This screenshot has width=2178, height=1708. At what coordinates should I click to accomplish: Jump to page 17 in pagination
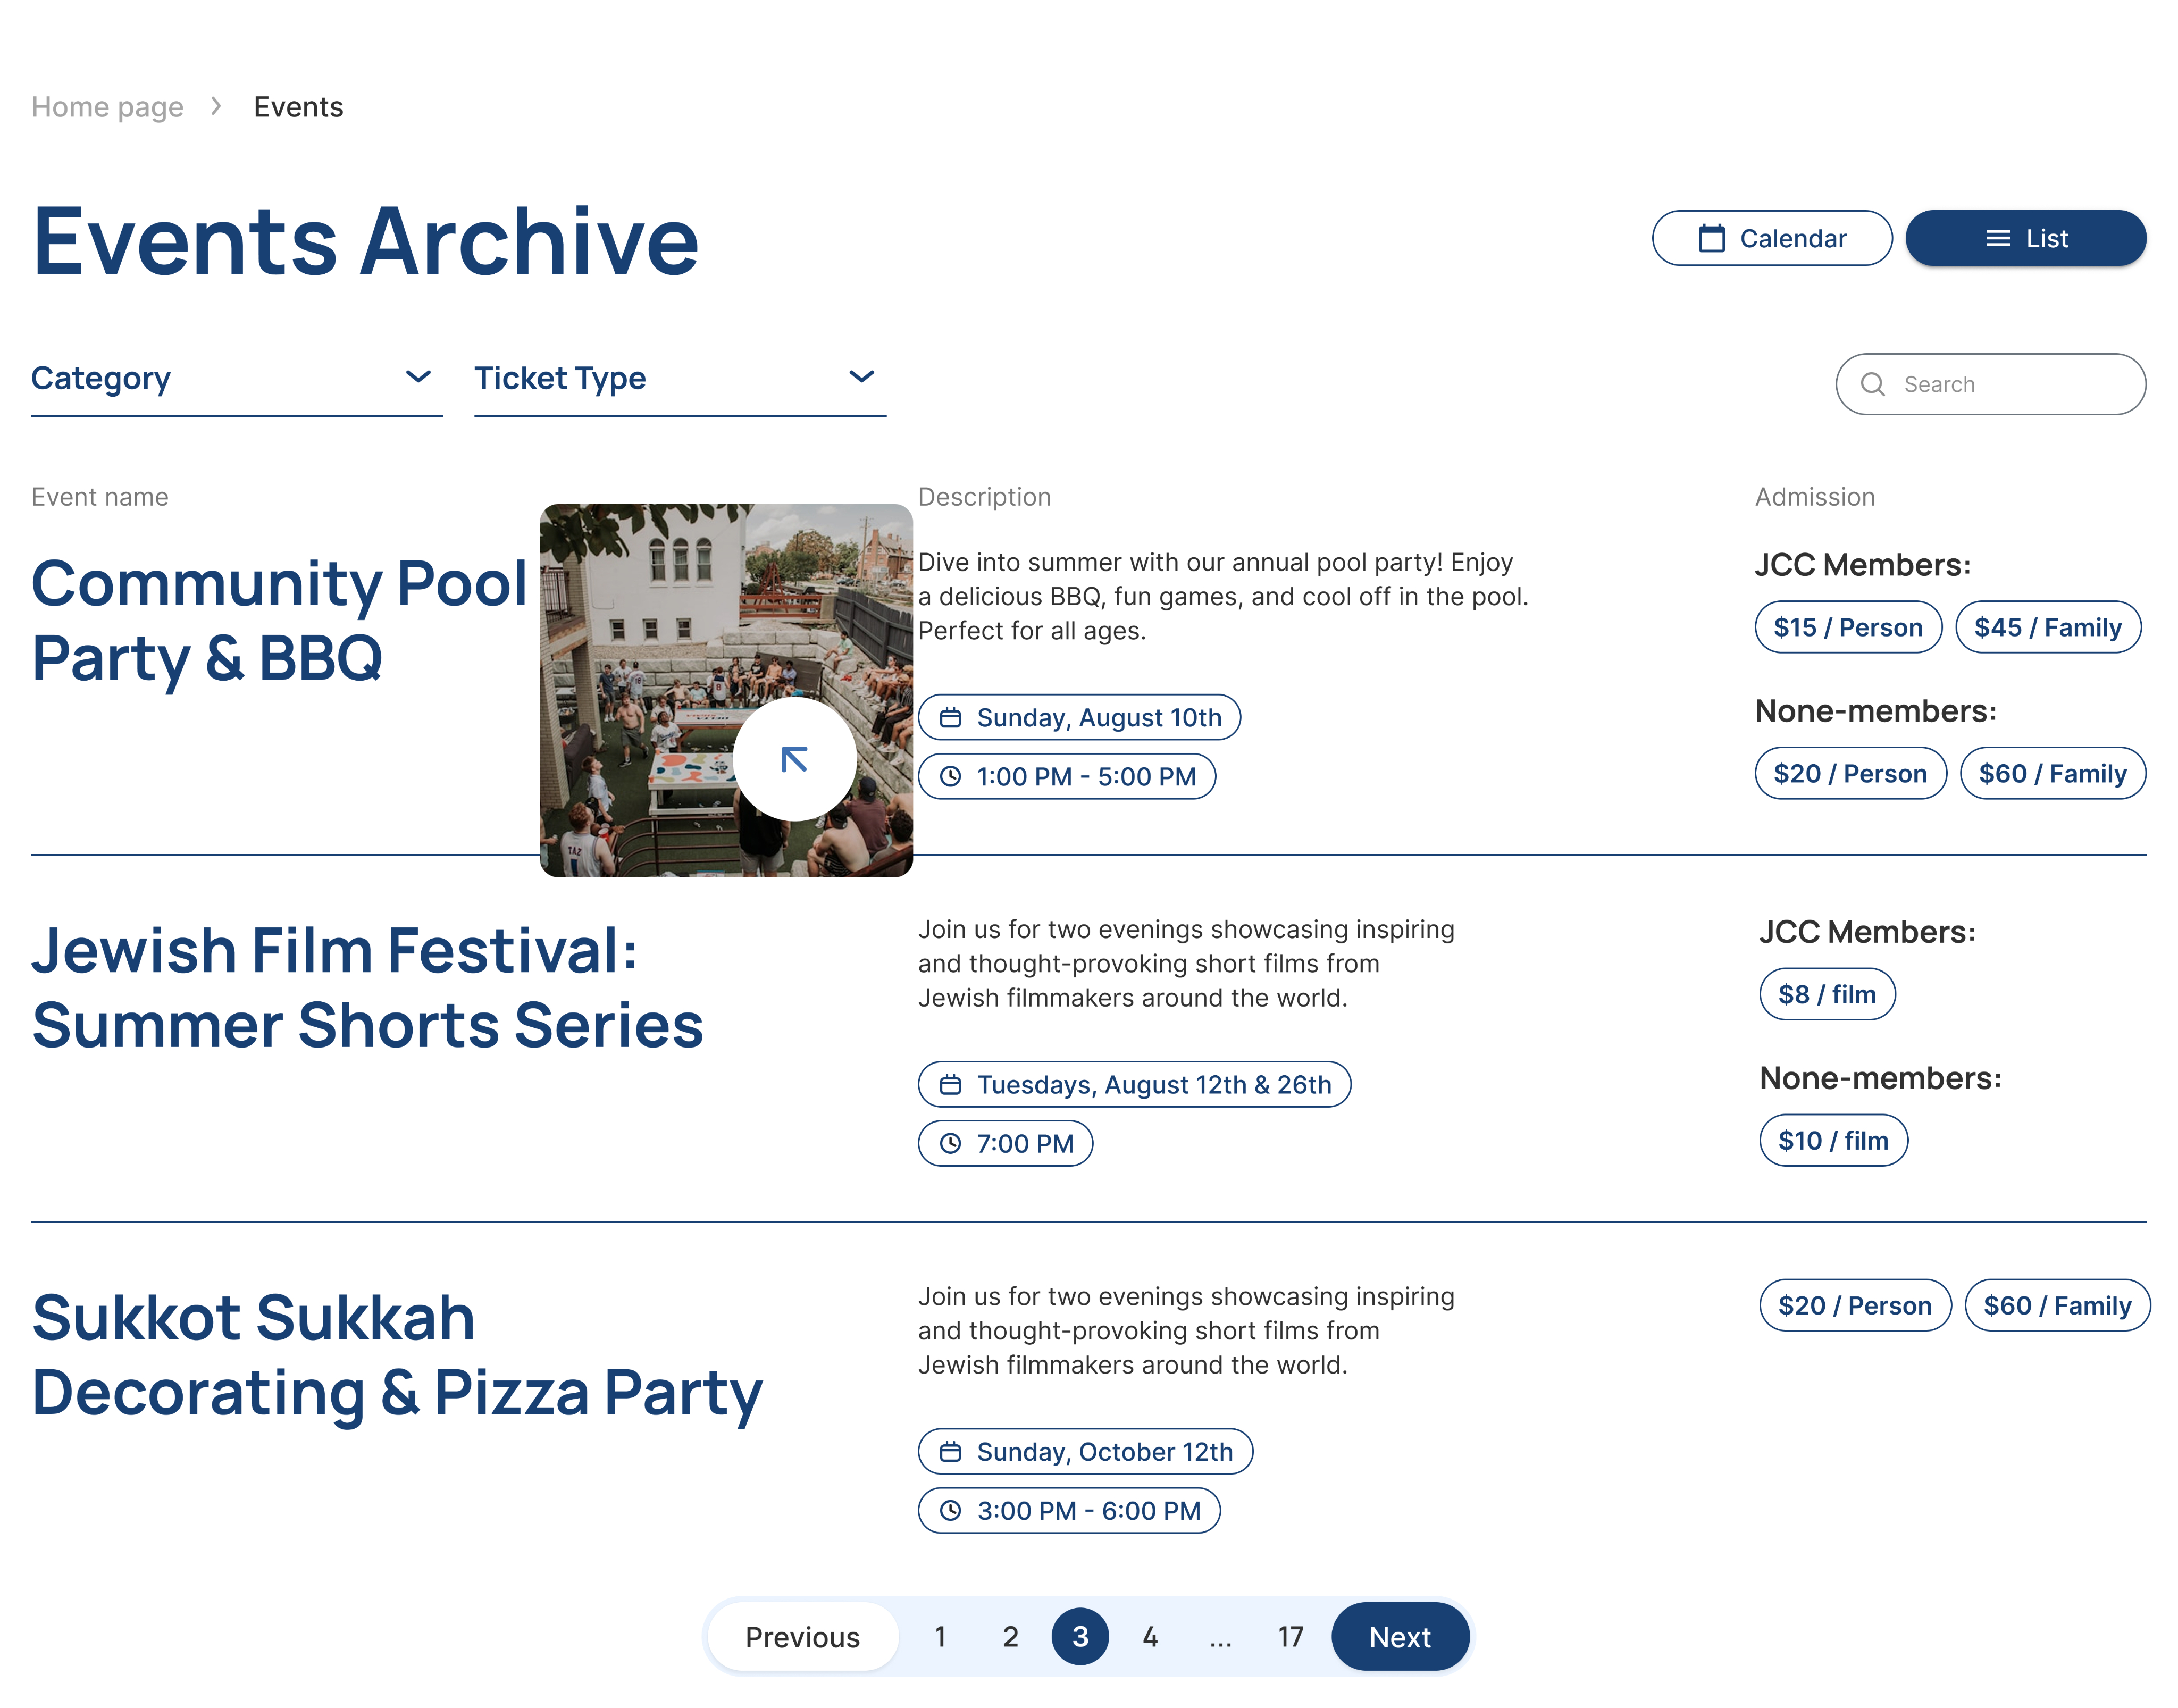tap(1290, 1636)
